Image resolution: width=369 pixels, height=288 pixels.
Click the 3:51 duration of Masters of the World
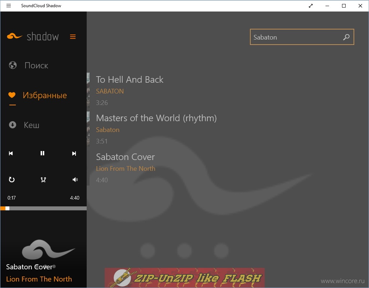coord(102,141)
